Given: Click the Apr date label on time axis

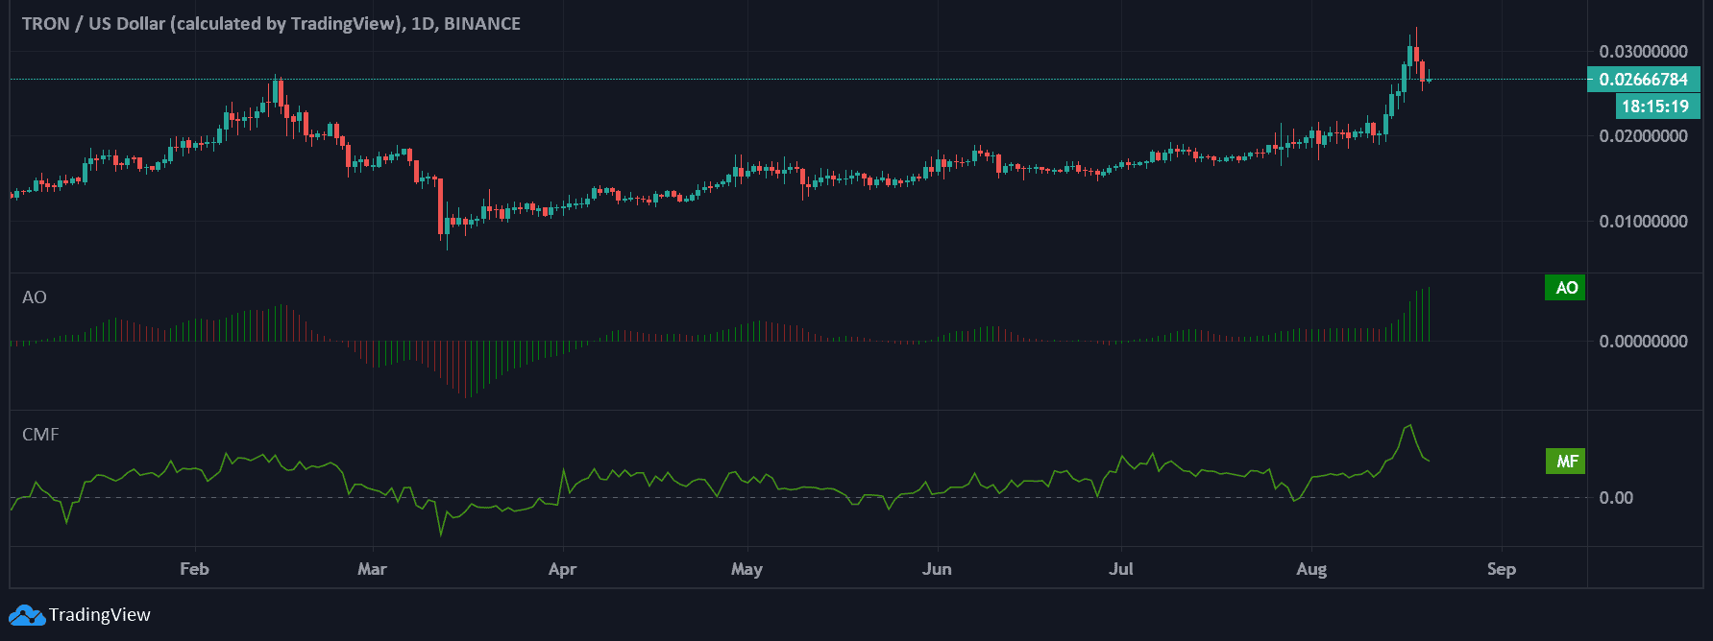Looking at the screenshot, I should pos(562,569).
